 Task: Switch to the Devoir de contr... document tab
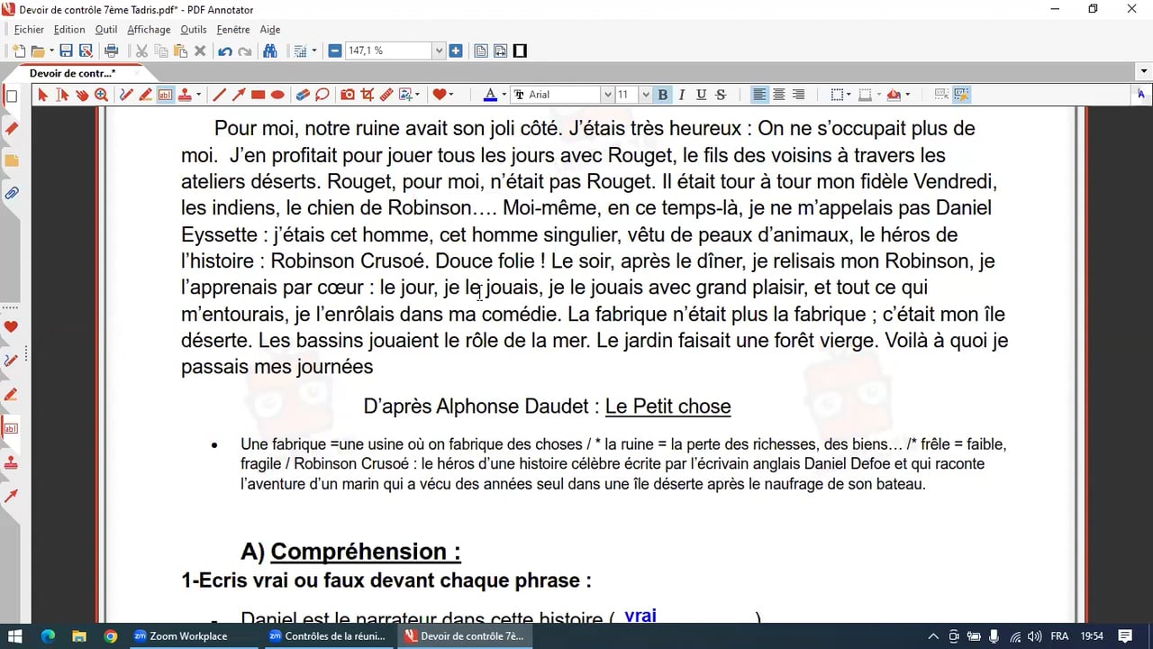72,73
